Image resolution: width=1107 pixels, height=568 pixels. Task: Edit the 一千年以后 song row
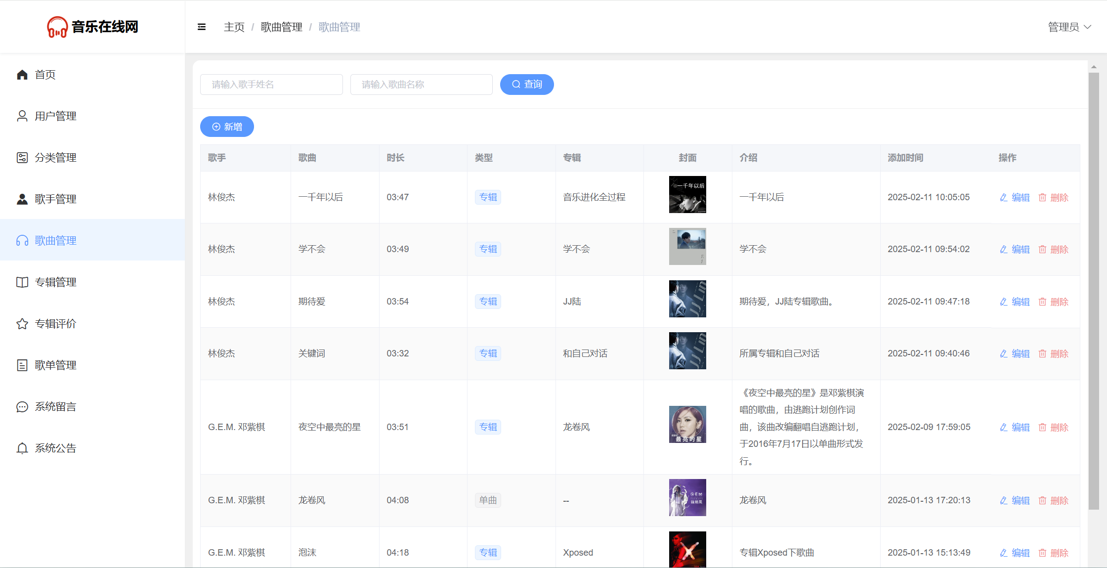pos(1015,197)
